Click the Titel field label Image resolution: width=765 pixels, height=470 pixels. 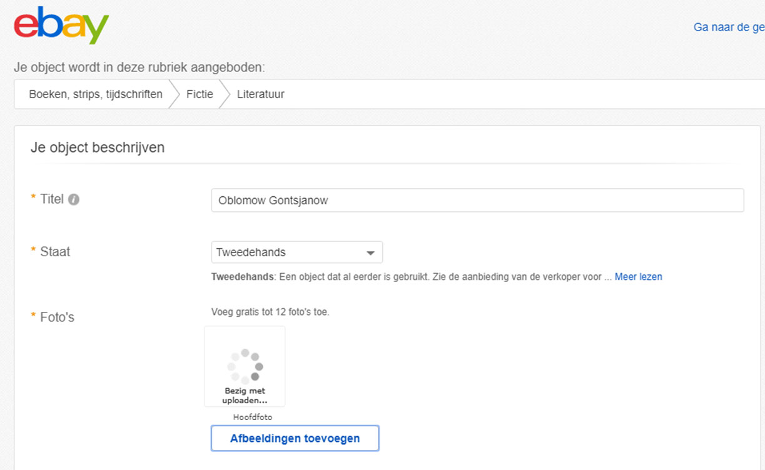point(51,199)
